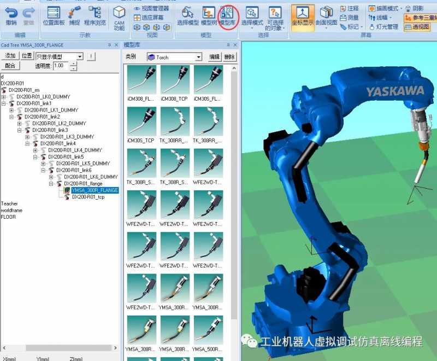Click the Undo (撤销) icon
Screen dimensions: 437x361
click(11, 16)
